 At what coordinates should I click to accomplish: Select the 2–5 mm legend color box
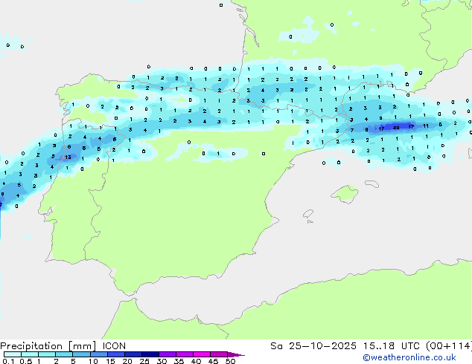(64, 354)
